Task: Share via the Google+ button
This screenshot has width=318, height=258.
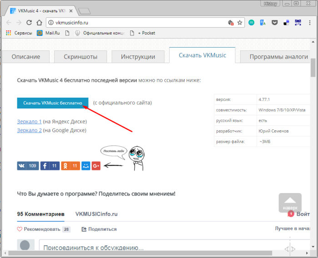Action: pos(96,166)
